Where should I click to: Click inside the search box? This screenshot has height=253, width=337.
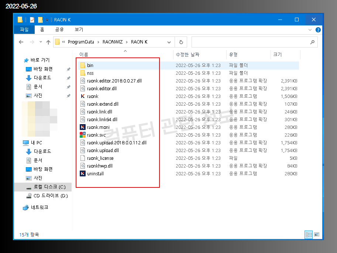click(x=254, y=42)
